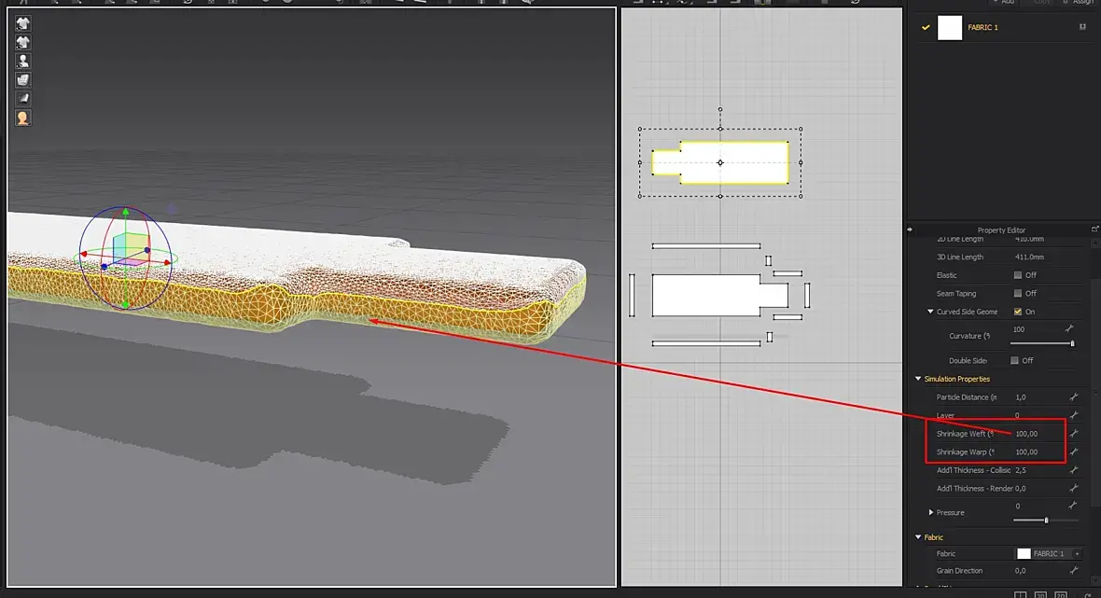Select the FABRIC 1 name in fabric list
This screenshot has height=598, width=1101.
tap(983, 27)
